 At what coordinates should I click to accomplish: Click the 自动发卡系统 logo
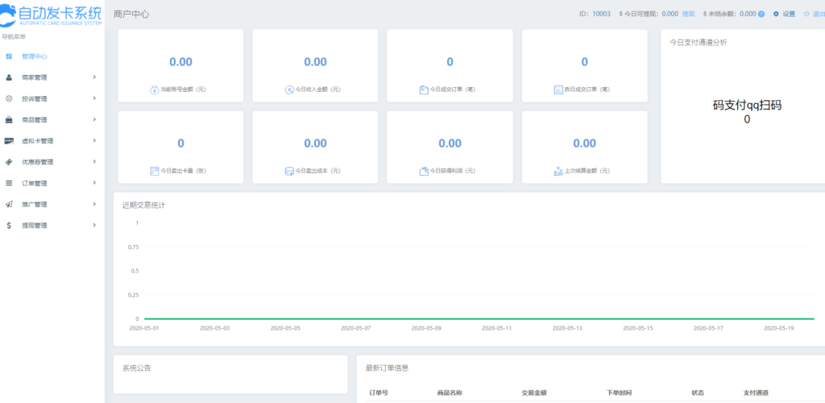pos(52,15)
